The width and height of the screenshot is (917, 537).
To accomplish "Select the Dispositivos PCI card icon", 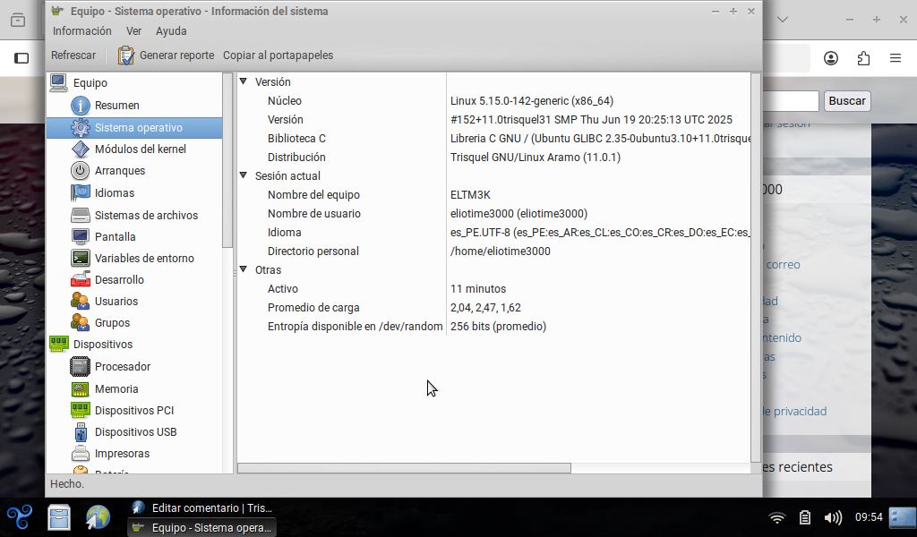I will pos(80,410).
